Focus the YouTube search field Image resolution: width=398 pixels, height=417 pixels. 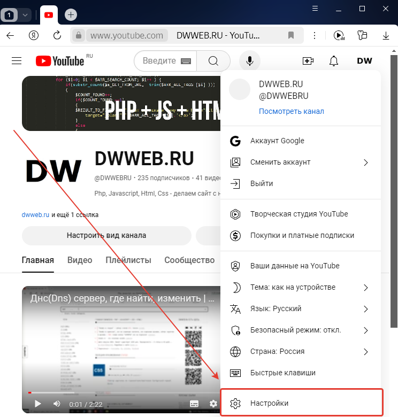pyautogui.click(x=159, y=61)
